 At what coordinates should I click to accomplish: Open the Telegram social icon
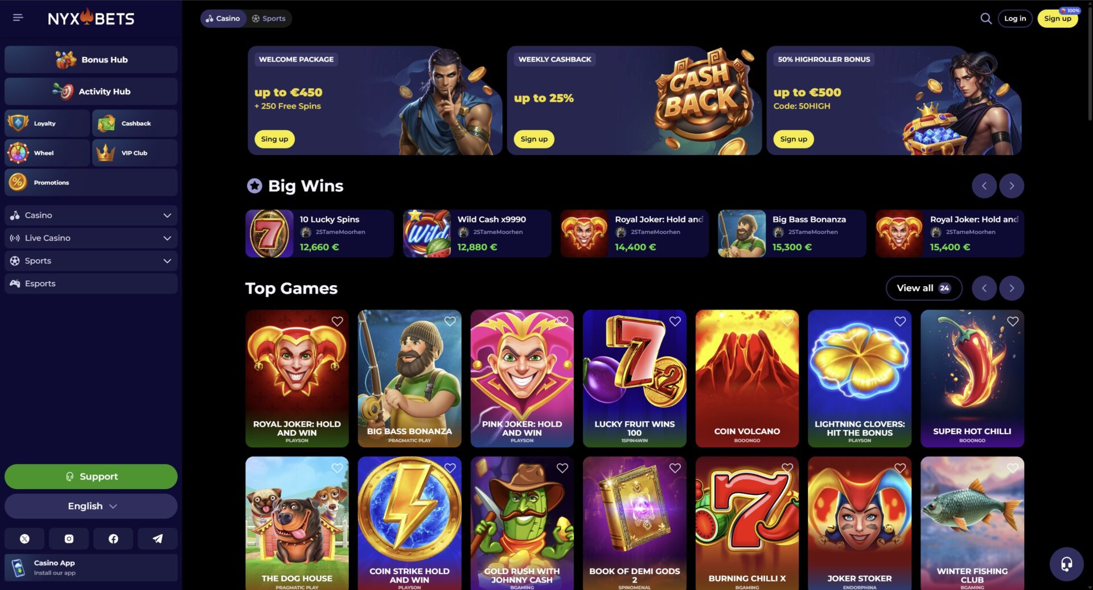[158, 538]
